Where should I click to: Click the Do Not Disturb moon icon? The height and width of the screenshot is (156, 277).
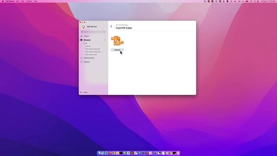235,1
